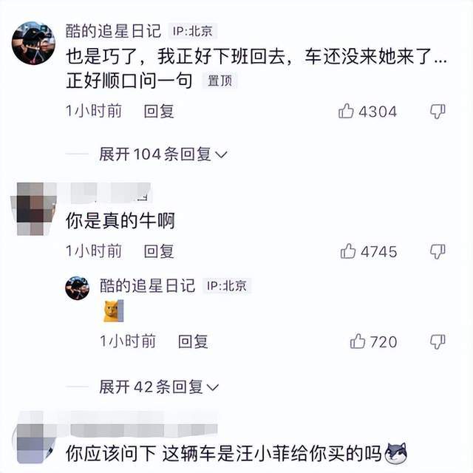Open username 酷的追星日记 in nested reply
The width and height of the screenshot is (473, 473).
coord(147,285)
